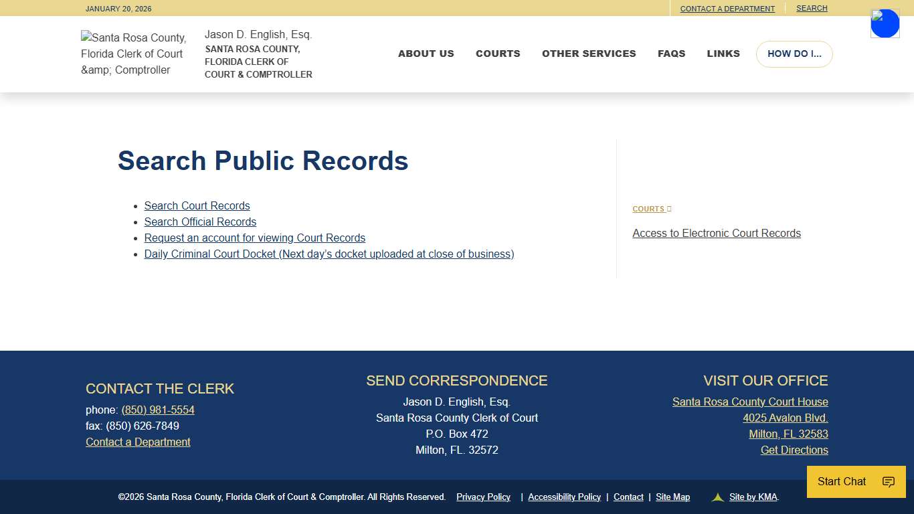
Task: Open the COURTS navigation menu
Action: (498, 54)
